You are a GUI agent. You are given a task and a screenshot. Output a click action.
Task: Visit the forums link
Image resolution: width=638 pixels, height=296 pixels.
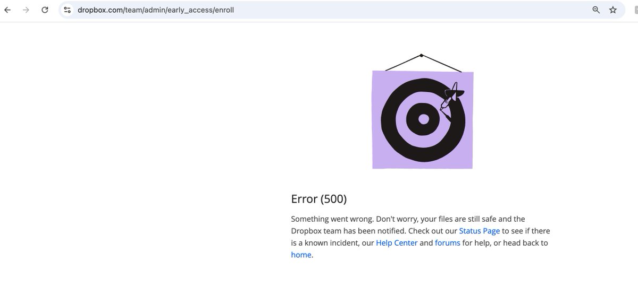tap(448, 243)
